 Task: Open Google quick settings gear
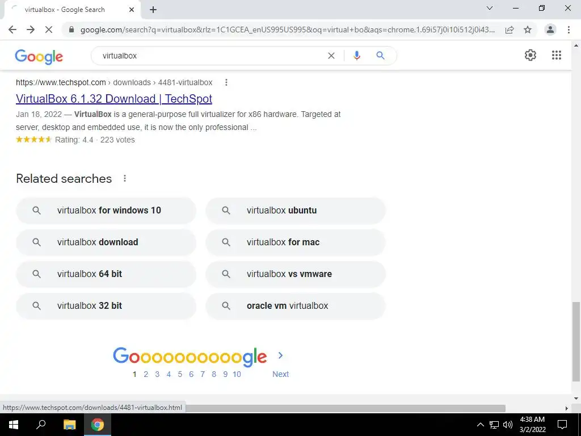click(531, 55)
